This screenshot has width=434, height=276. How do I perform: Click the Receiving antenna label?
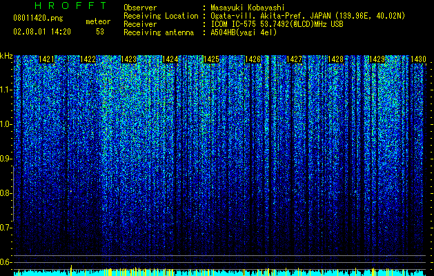point(159,32)
